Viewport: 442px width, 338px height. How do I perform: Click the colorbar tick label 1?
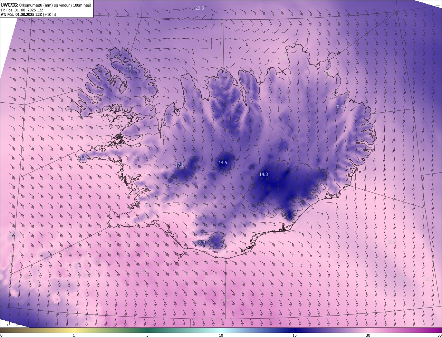pos(74,336)
